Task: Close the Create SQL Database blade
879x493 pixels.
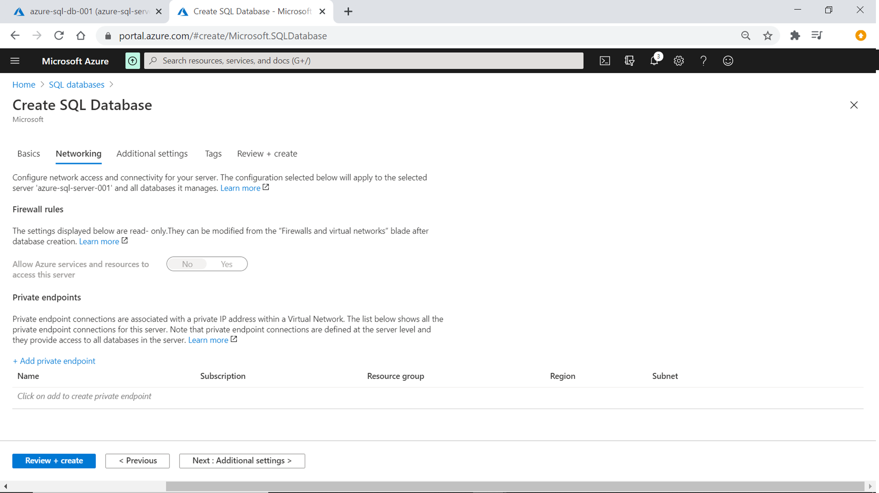Action: (854, 105)
